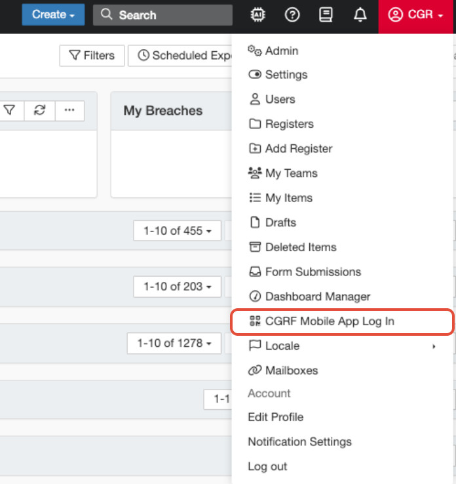Open the 1-10 of 1278 pagination dropdown
Viewport: 456px width, 484px height.
[x=174, y=343]
